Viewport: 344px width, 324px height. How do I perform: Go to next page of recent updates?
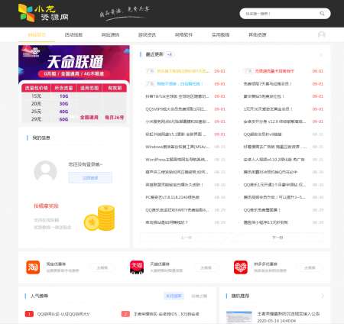pyautogui.click(x=277, y=238)
